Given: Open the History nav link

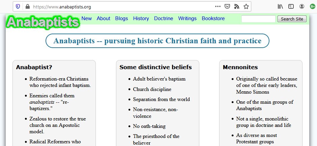Looking at the screenshot, I should click(141, 18).
